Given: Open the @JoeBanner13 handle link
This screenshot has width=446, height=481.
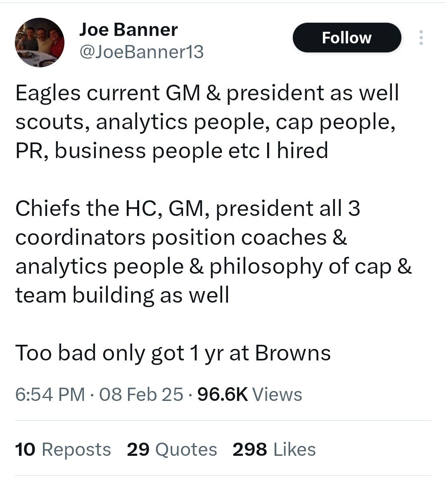Looking at the screenshot, I should 141,52.
